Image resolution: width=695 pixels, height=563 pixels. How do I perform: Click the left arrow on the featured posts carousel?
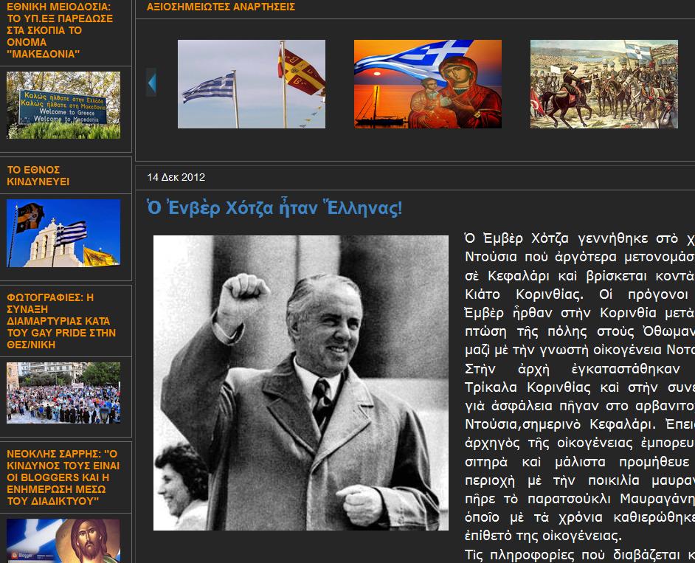point(151,83)
